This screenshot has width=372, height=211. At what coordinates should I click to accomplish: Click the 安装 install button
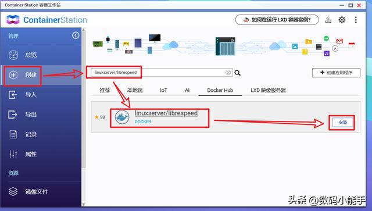[342, 122]
